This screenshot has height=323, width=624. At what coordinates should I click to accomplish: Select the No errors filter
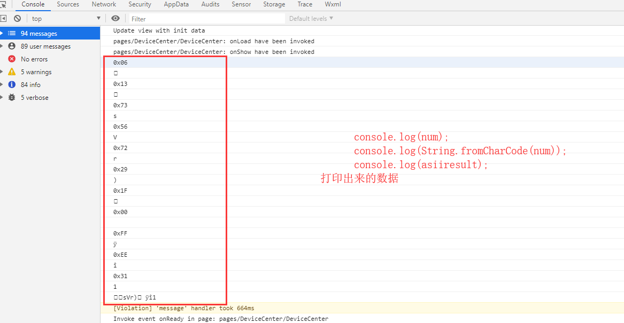coord(50,59)
